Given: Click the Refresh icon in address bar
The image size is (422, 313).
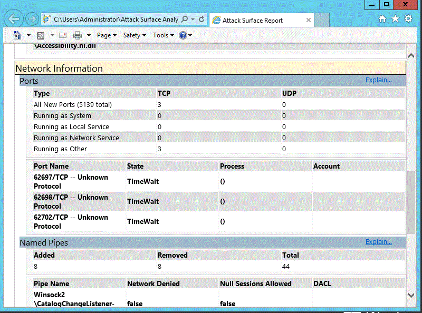Looking at the screenshot, I should [202, 19].
